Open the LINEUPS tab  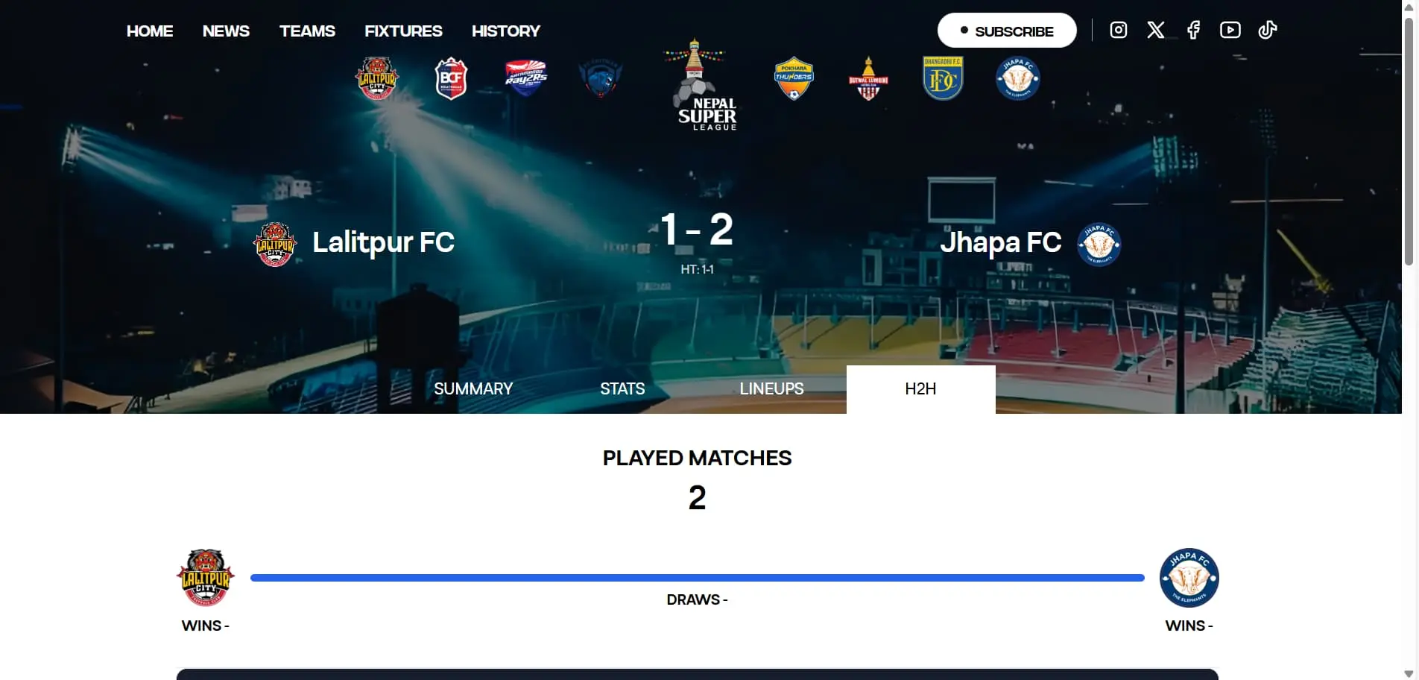771,388
